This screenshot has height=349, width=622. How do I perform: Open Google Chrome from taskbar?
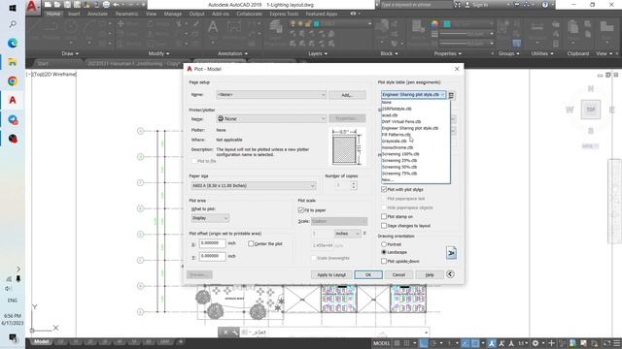click(x=13, y=81)
